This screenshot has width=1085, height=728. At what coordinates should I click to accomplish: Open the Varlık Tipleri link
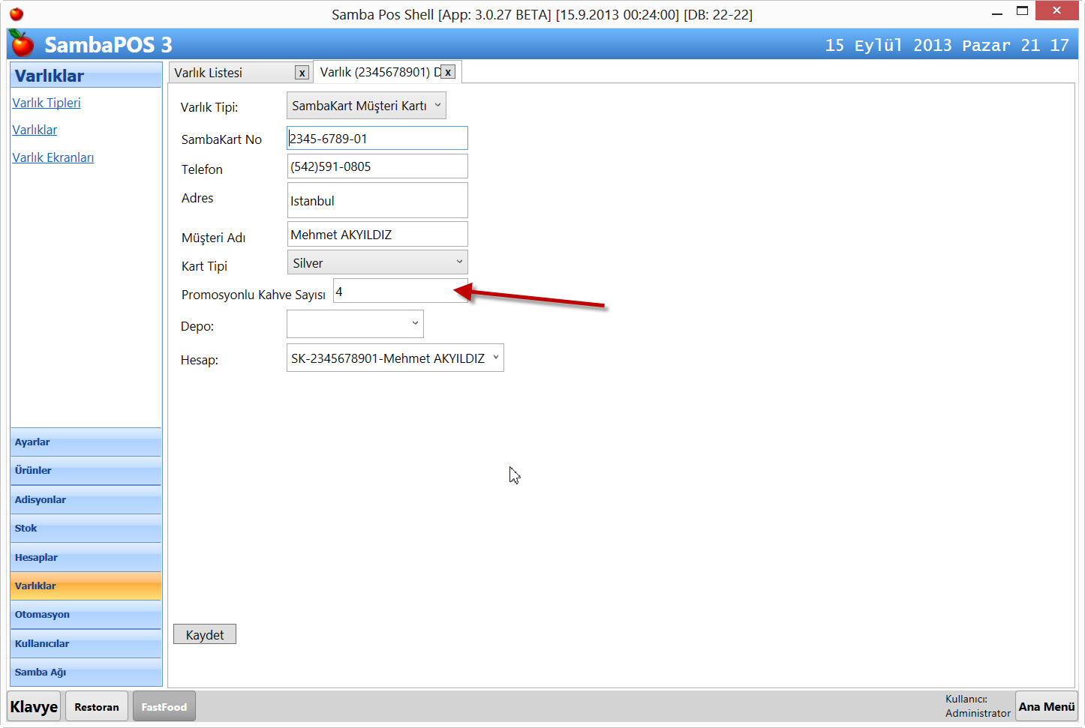(x=47, y=103)
